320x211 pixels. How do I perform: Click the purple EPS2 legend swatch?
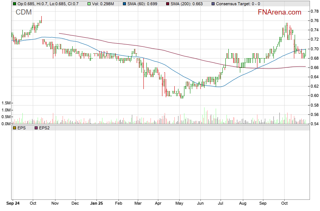pos(36,128)
